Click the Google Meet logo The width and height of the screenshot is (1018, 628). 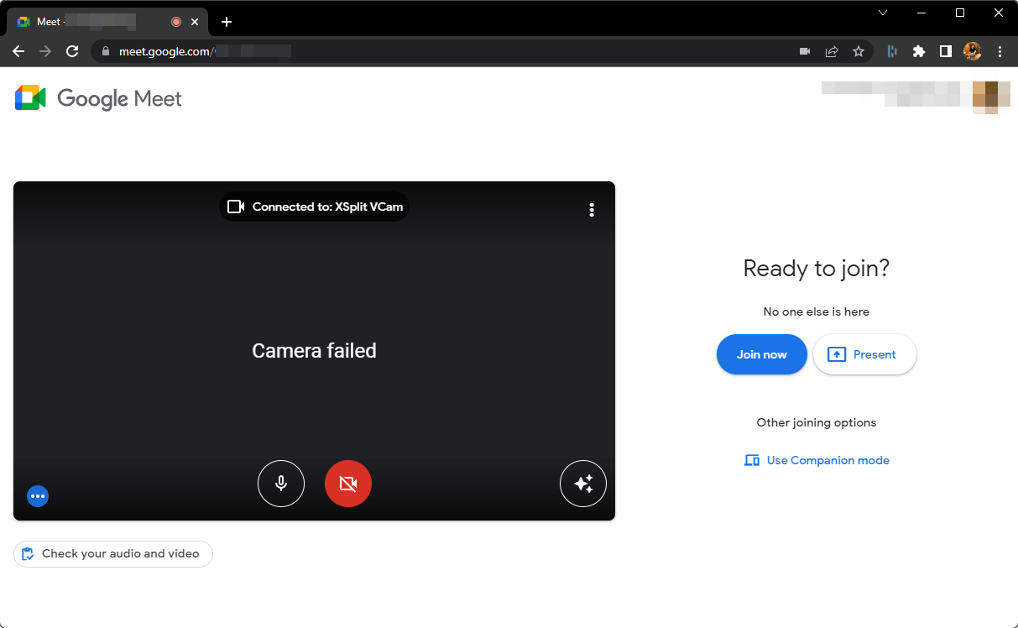tap(97, 98)
